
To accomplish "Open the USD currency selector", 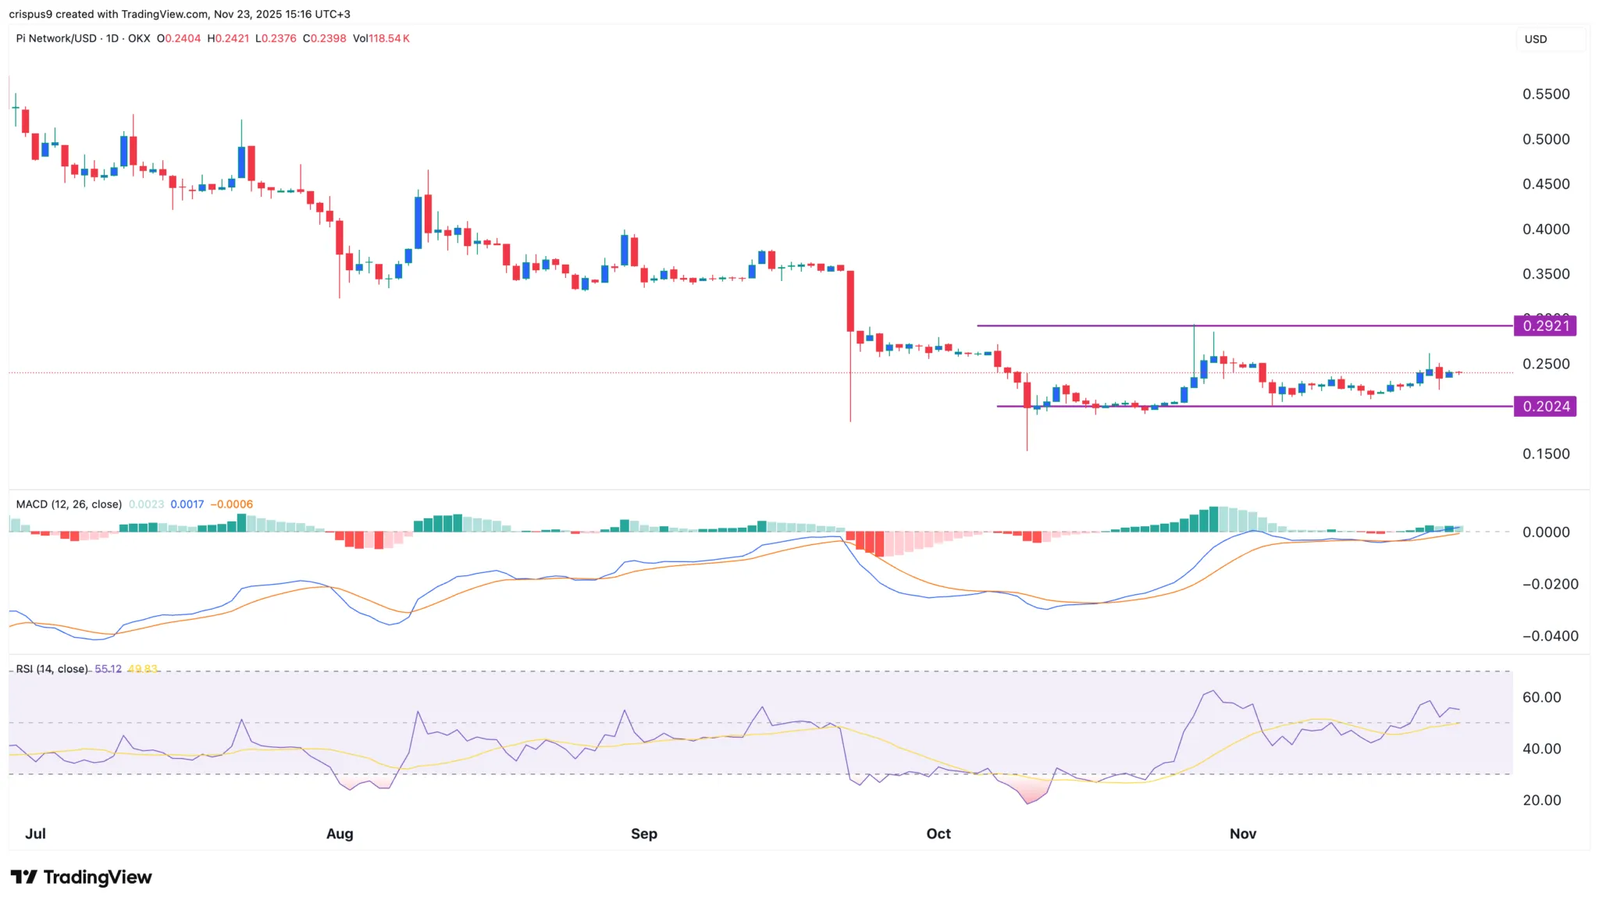I will coord(1536,39).
